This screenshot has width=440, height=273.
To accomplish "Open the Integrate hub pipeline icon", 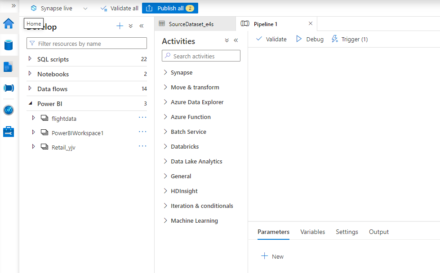I will pyautogui.click(x=9, y=88).
